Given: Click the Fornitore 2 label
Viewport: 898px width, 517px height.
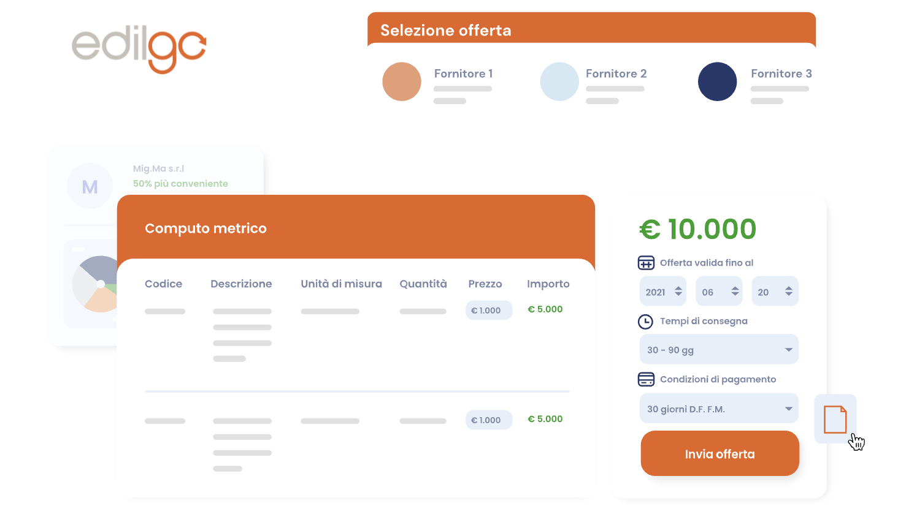Looking at the screenshot, I should (616, 74).
